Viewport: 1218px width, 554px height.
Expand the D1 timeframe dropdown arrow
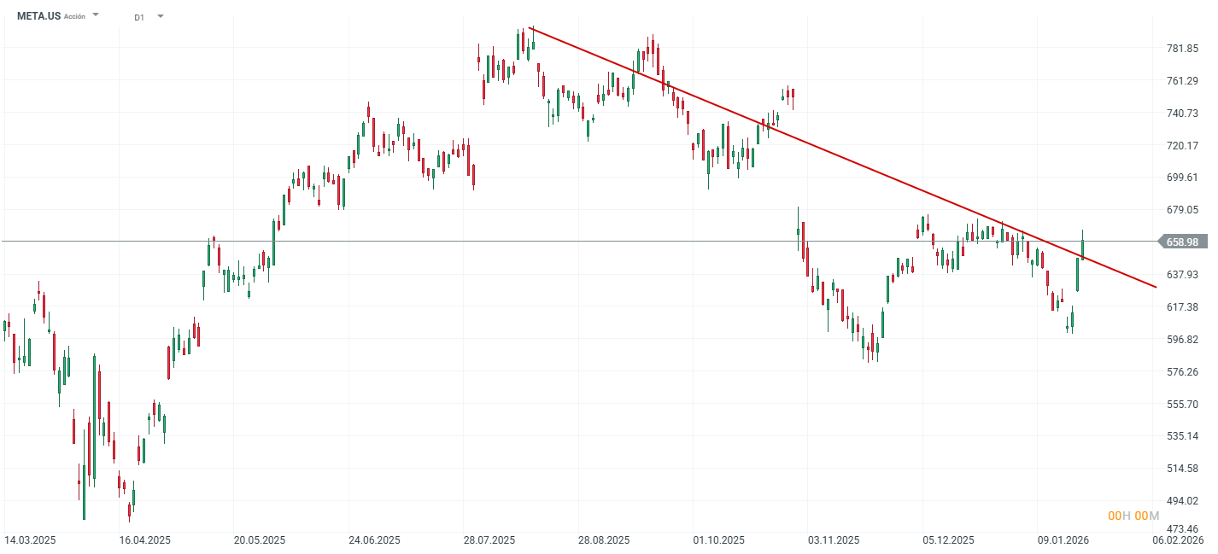(x=161, y=16)
